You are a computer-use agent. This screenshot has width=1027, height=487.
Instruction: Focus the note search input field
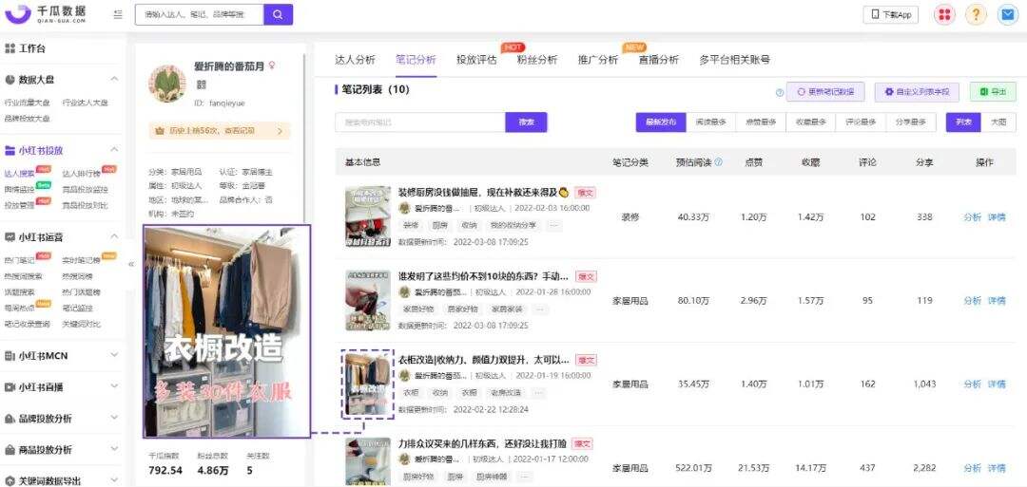coord(420,122)
